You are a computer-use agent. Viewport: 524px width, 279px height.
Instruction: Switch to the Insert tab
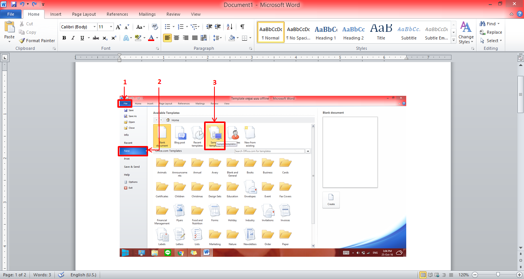(56, 14)
